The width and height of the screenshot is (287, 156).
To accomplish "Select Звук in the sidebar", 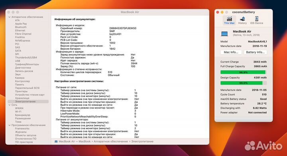I will [18, 75].
